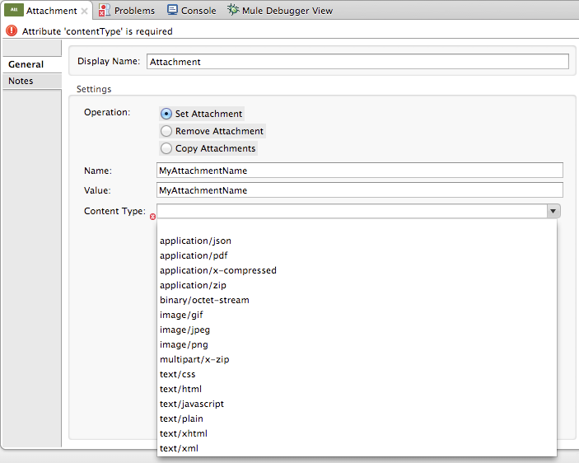Click the Console monitor icon

[172, 11]
